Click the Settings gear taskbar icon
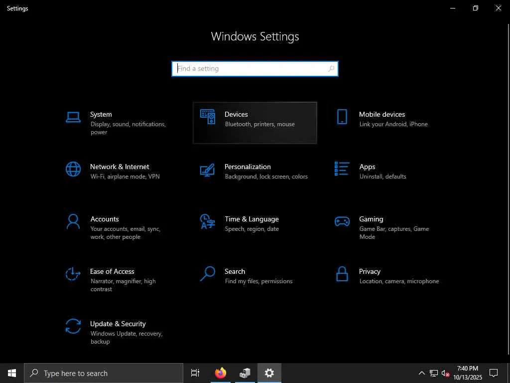 point(269,373)
